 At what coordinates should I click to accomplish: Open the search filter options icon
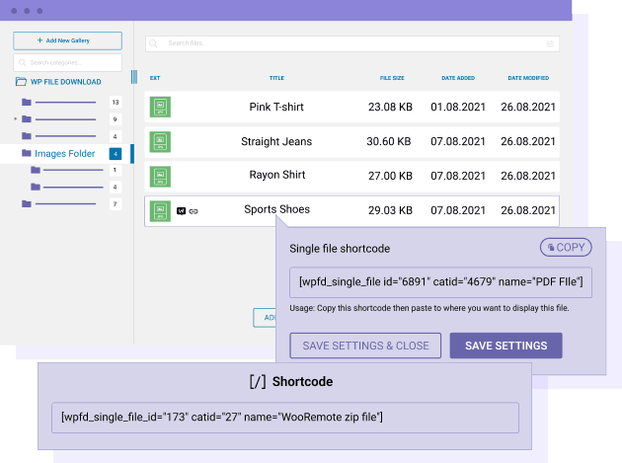tap(550, 43)
